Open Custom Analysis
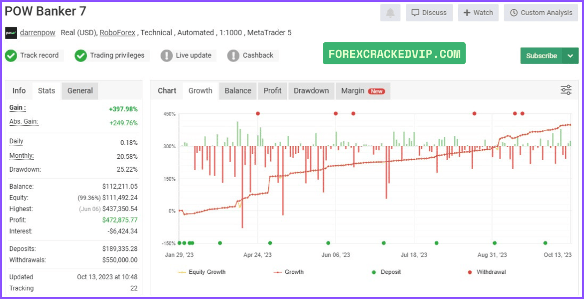The image size is (584, 299). [x=541, y=13]
